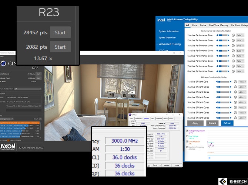Open 8 Active Efficient Cores 41x dropdown

pos(242,118)
